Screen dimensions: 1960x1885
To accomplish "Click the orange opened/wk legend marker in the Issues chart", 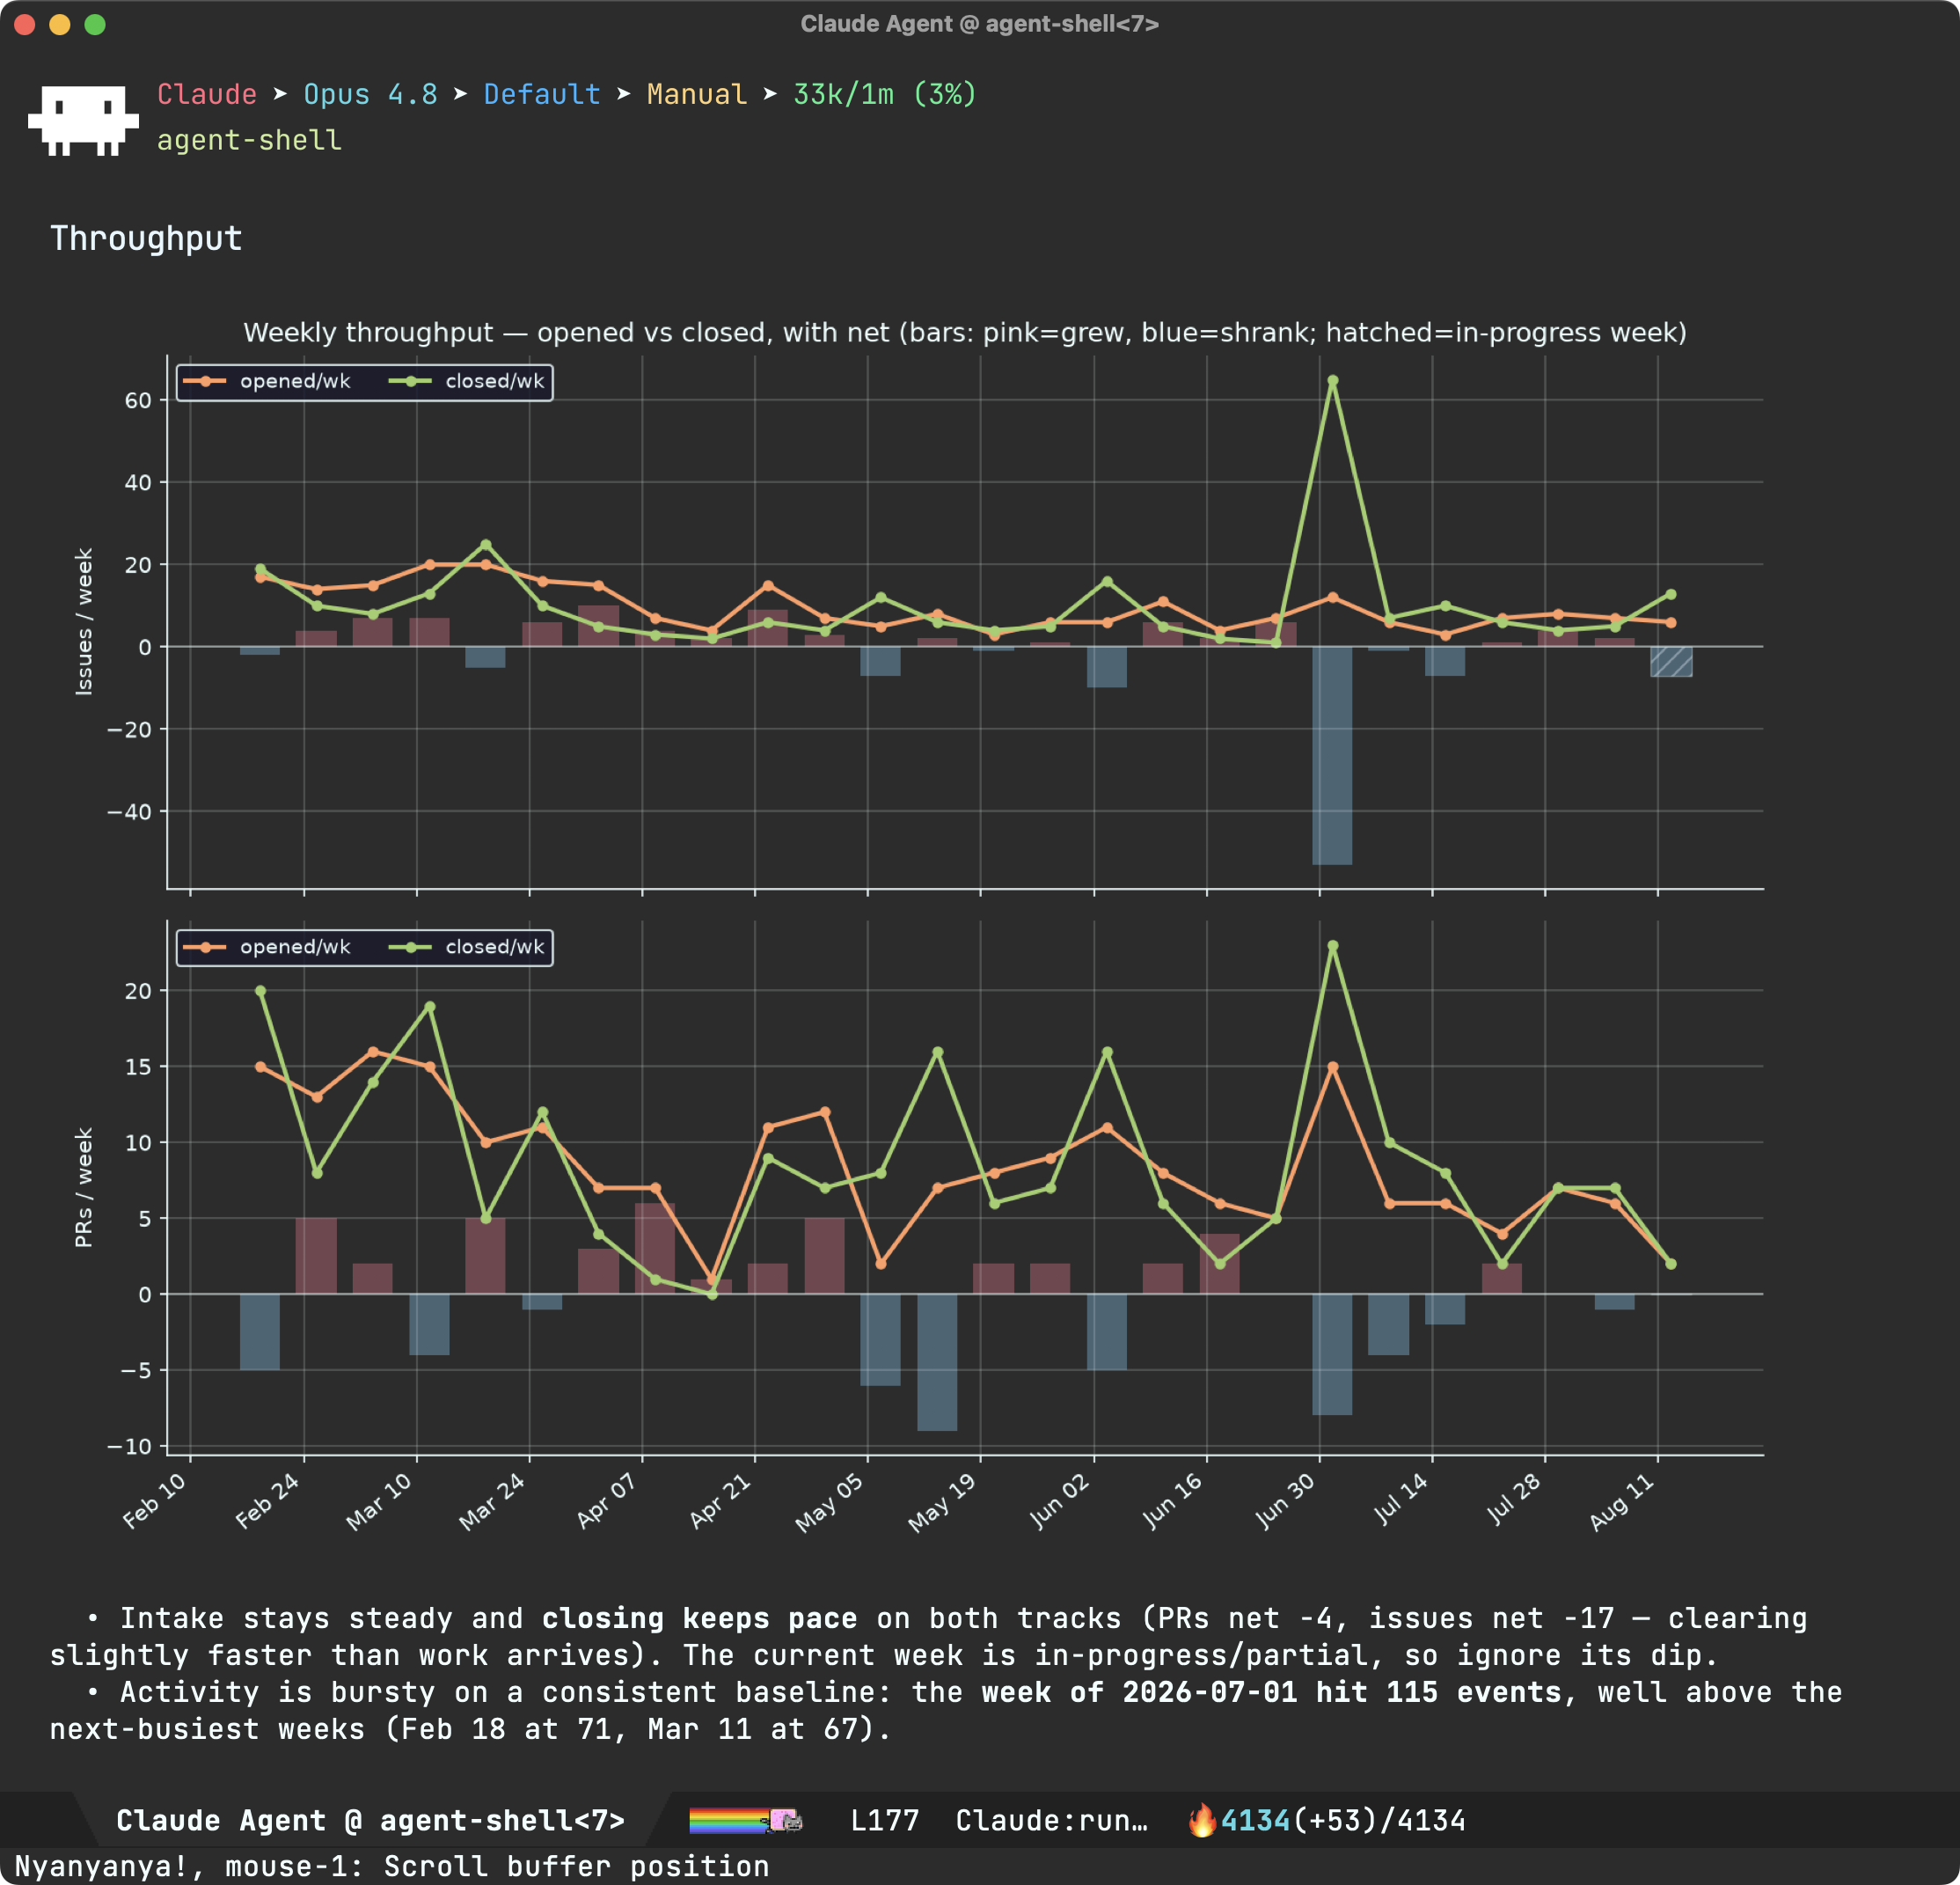I will [205, 381].
